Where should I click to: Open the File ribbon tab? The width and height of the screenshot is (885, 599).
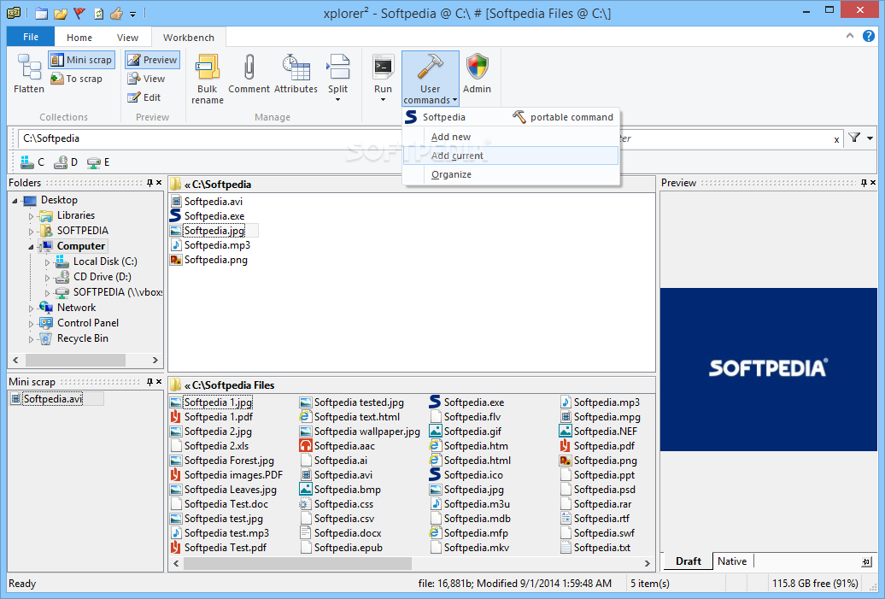tap(31, 38)
